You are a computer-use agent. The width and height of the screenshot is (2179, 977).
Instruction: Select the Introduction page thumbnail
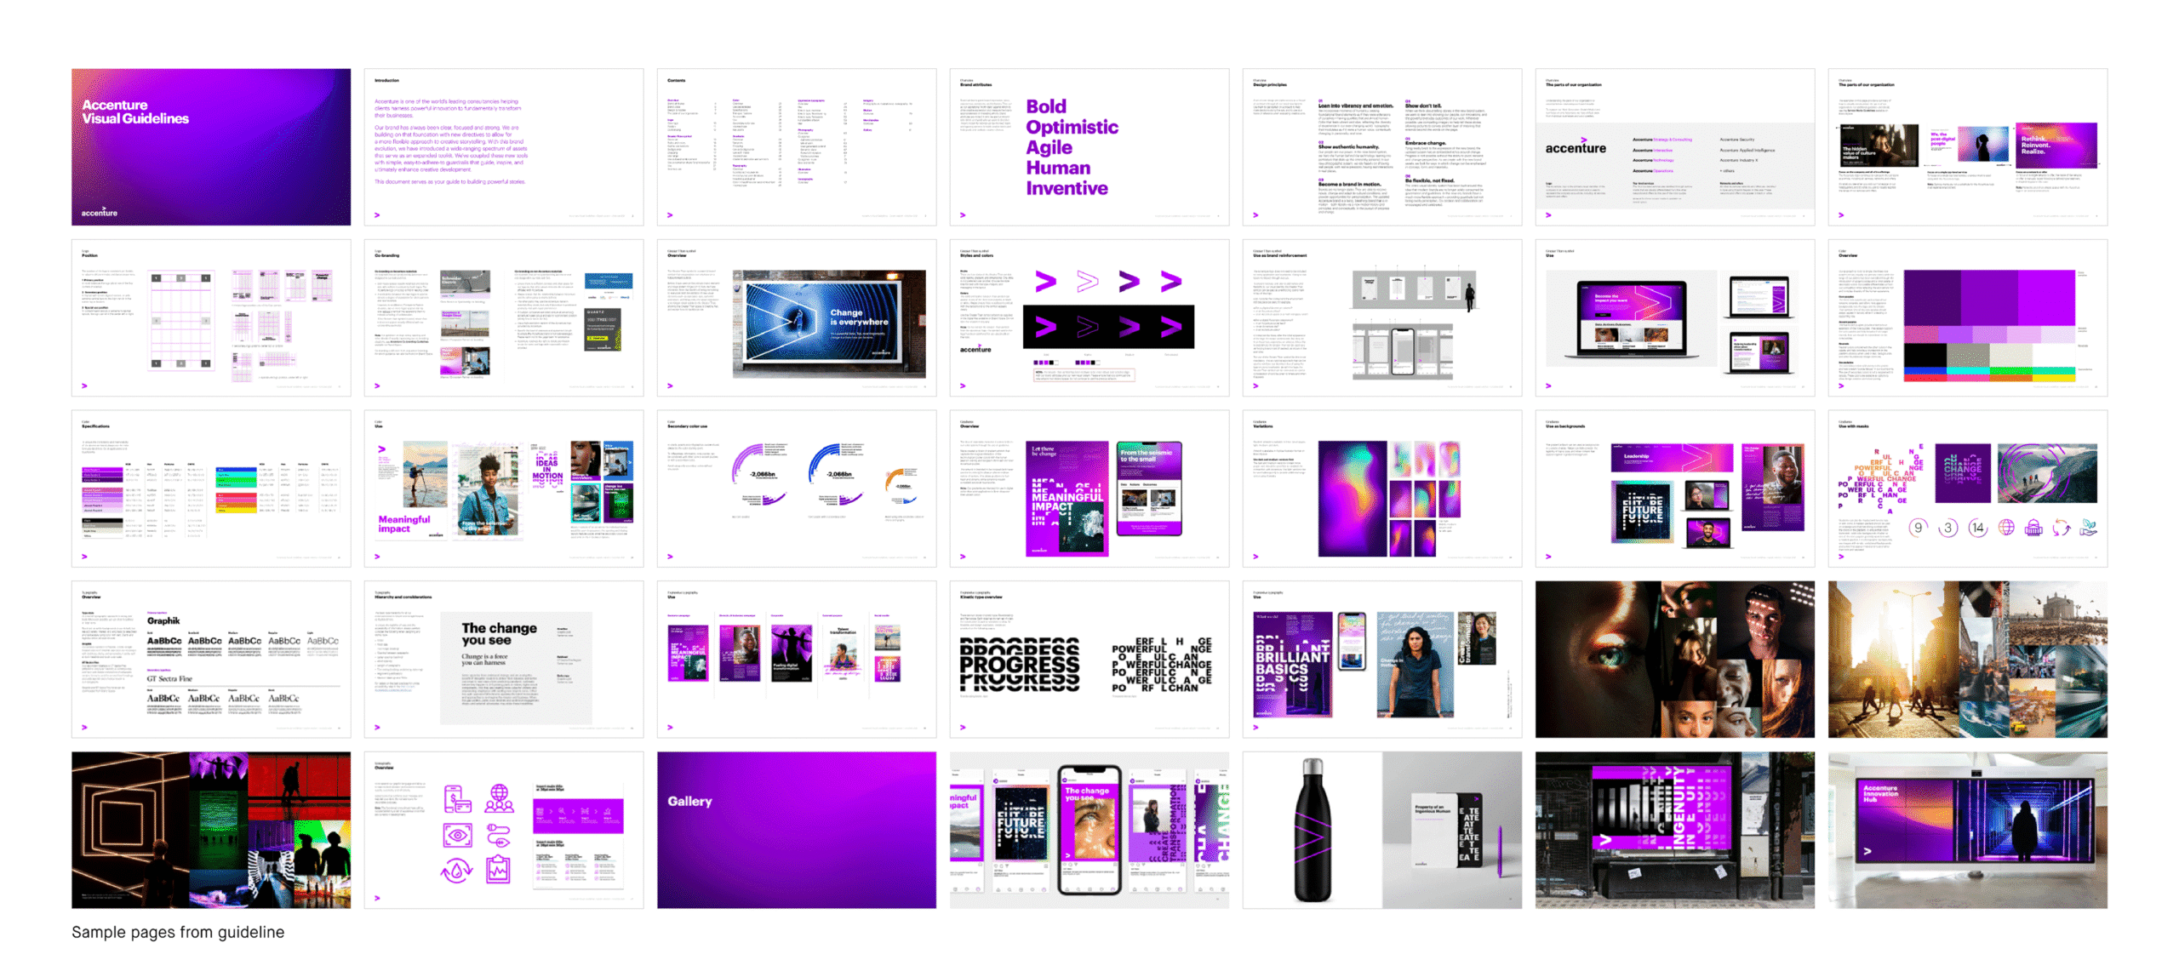click(x=503, y=146)
